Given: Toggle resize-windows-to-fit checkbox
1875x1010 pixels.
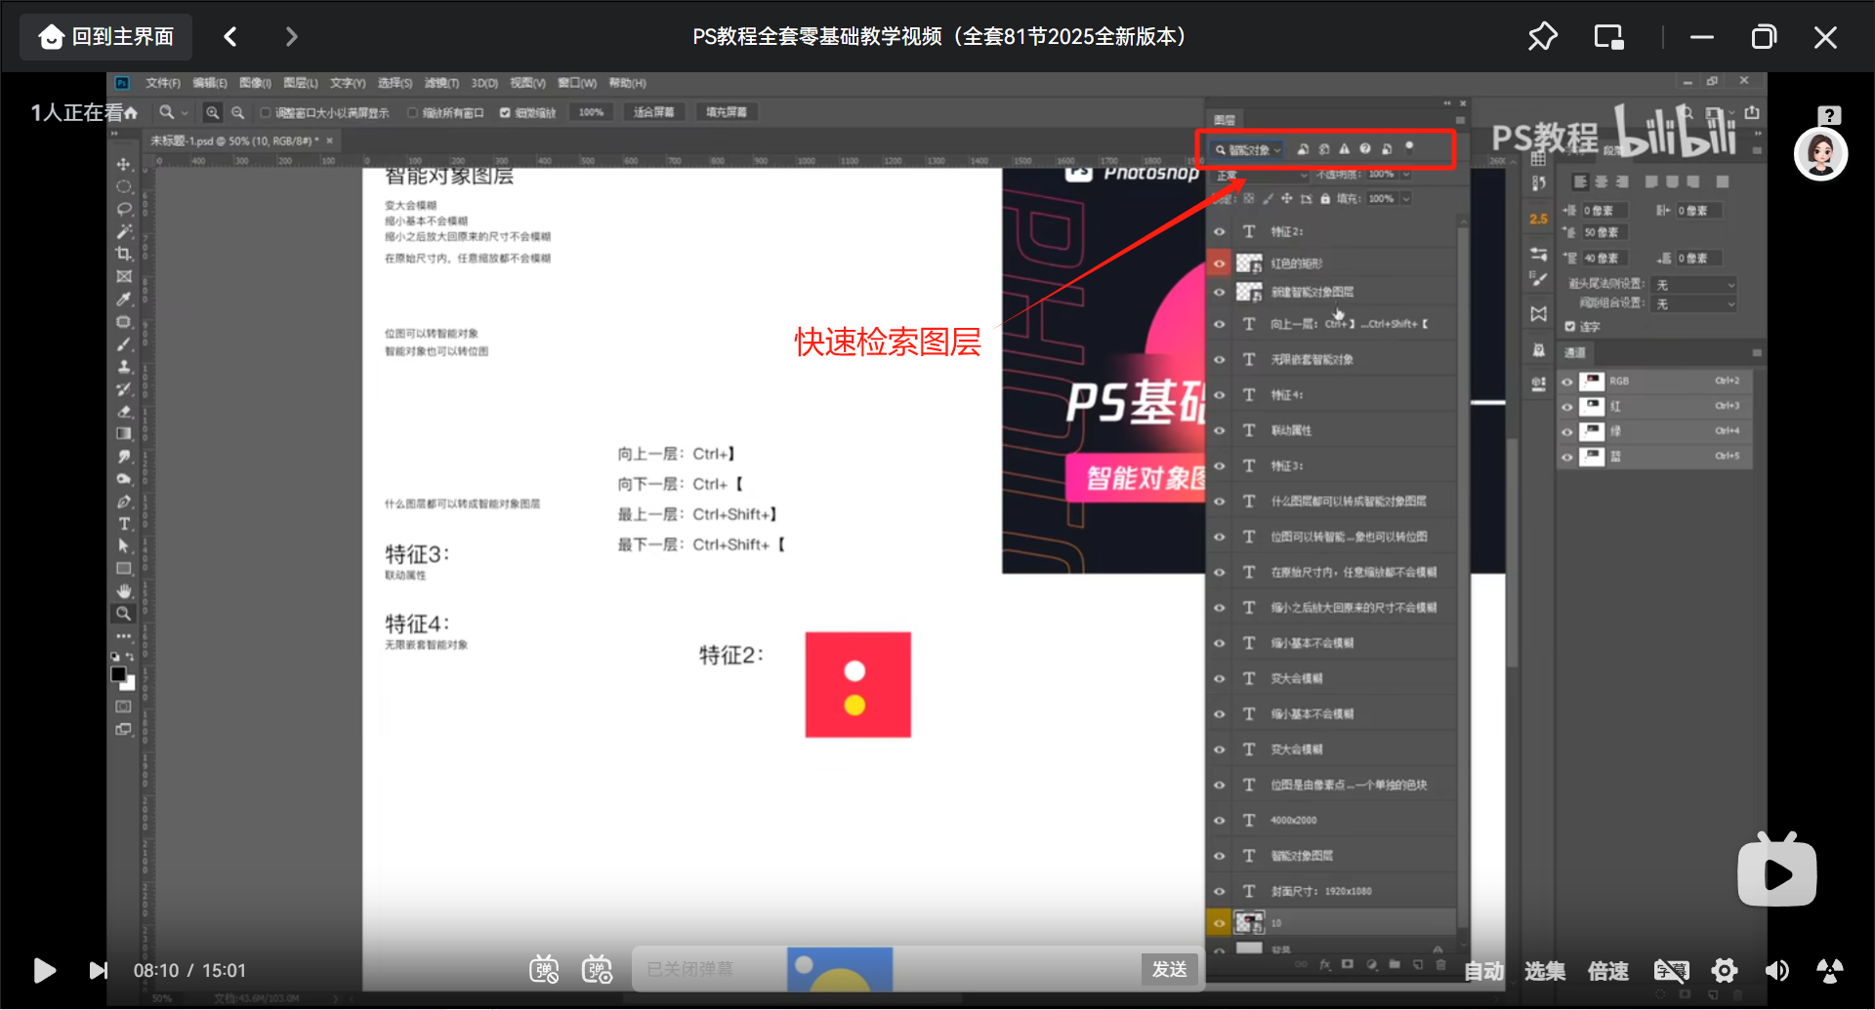Looking at the screenshot, I should pyautogui.click(x=265, y=113).
